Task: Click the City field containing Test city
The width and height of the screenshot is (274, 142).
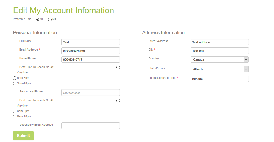Action: point(220,51)
